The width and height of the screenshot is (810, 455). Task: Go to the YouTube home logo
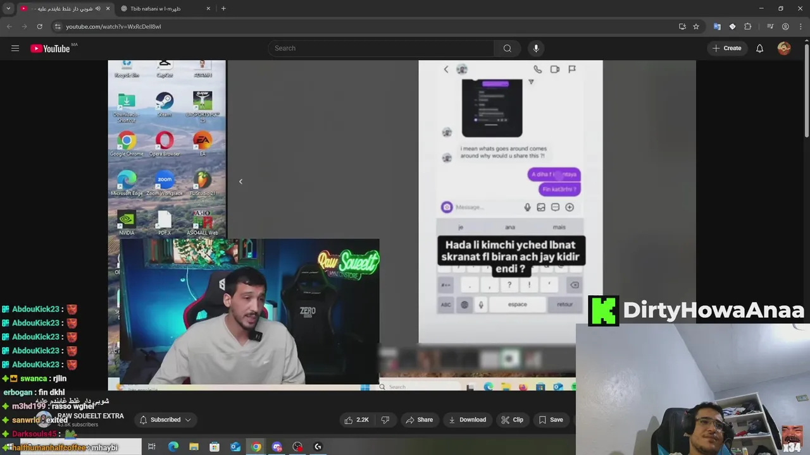50,49
